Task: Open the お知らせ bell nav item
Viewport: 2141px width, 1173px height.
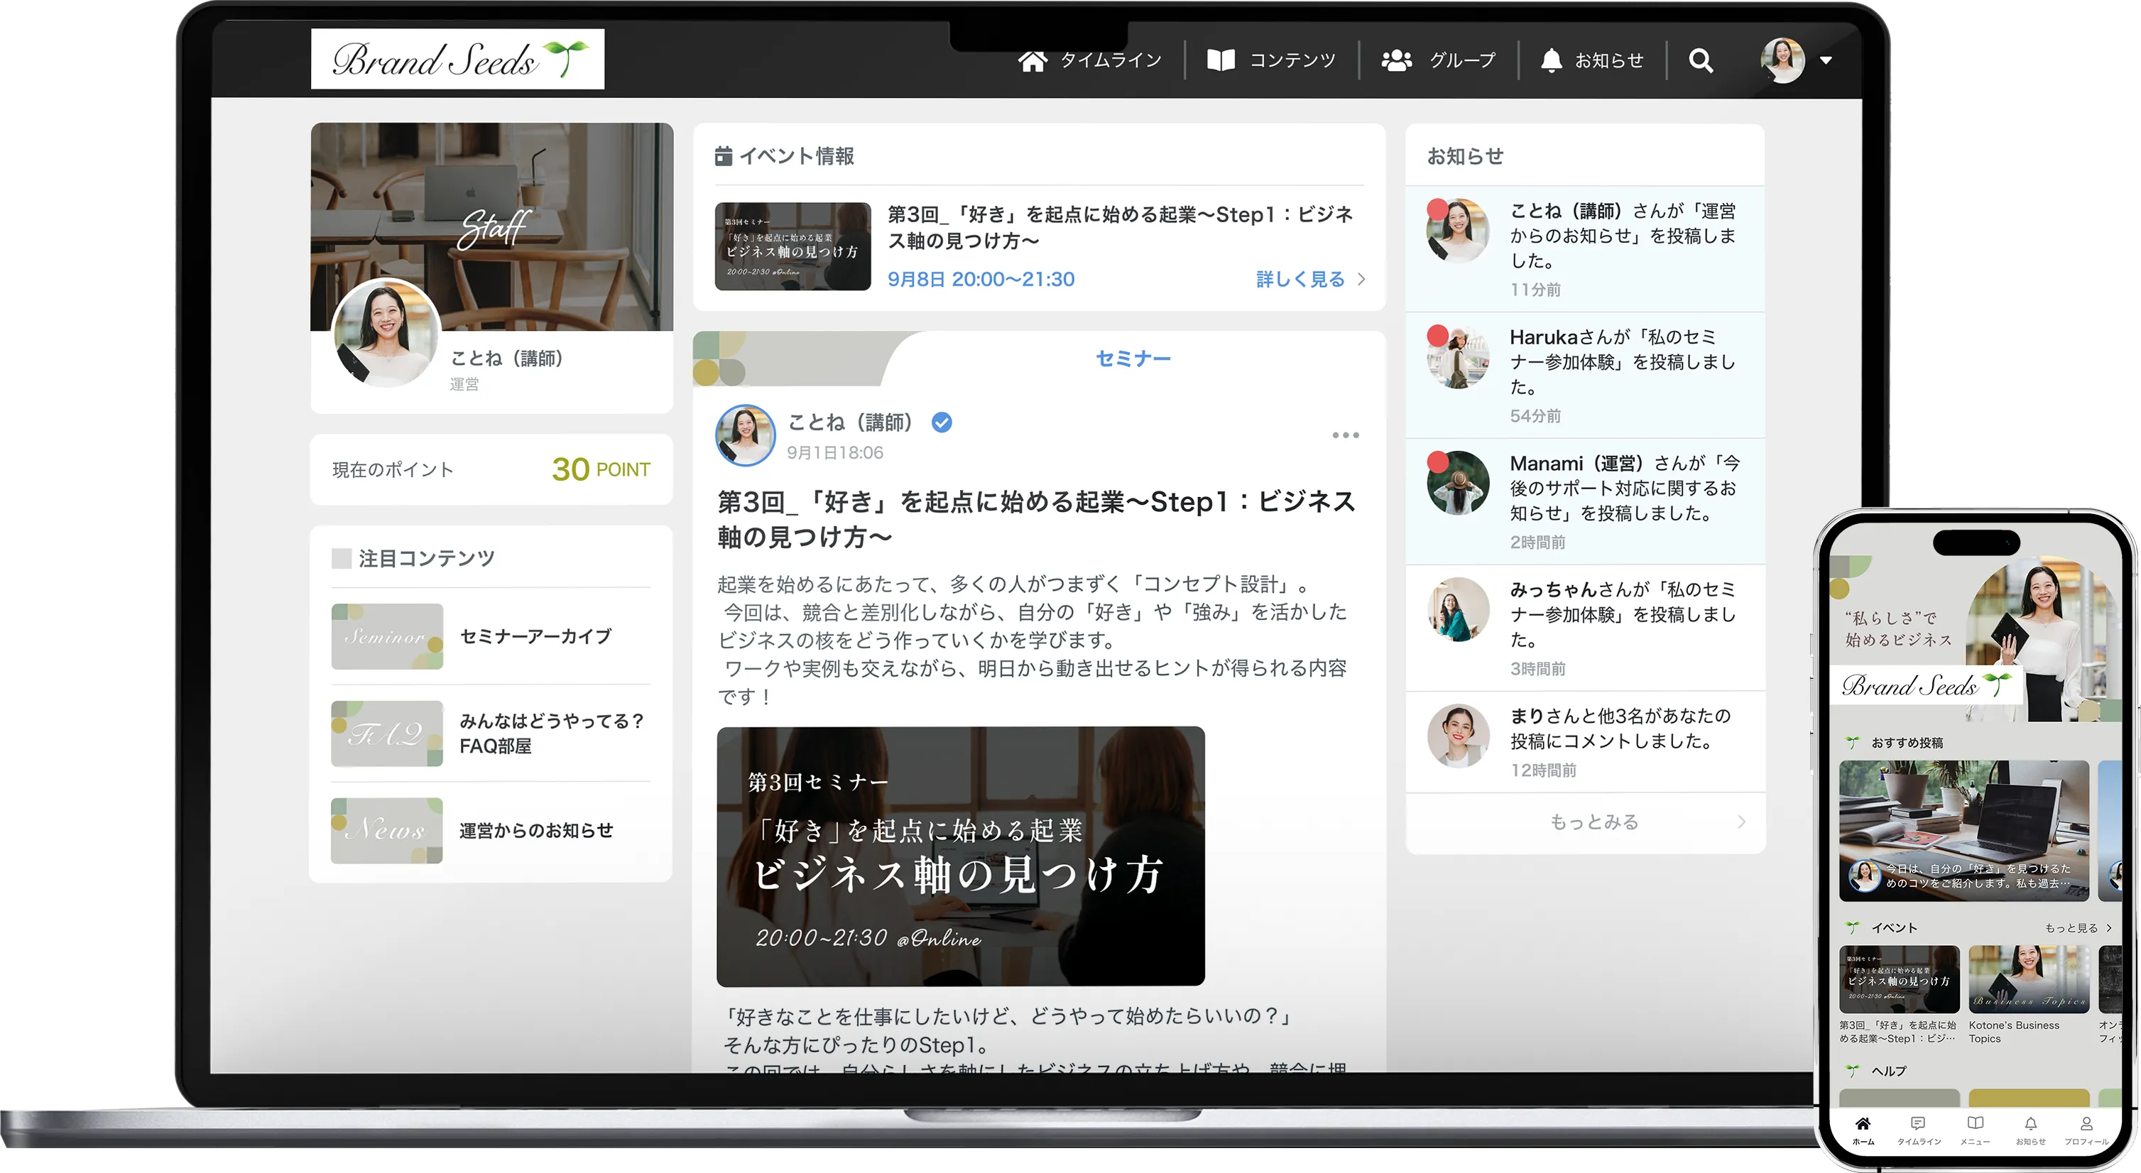Action: click(1591, 60)
